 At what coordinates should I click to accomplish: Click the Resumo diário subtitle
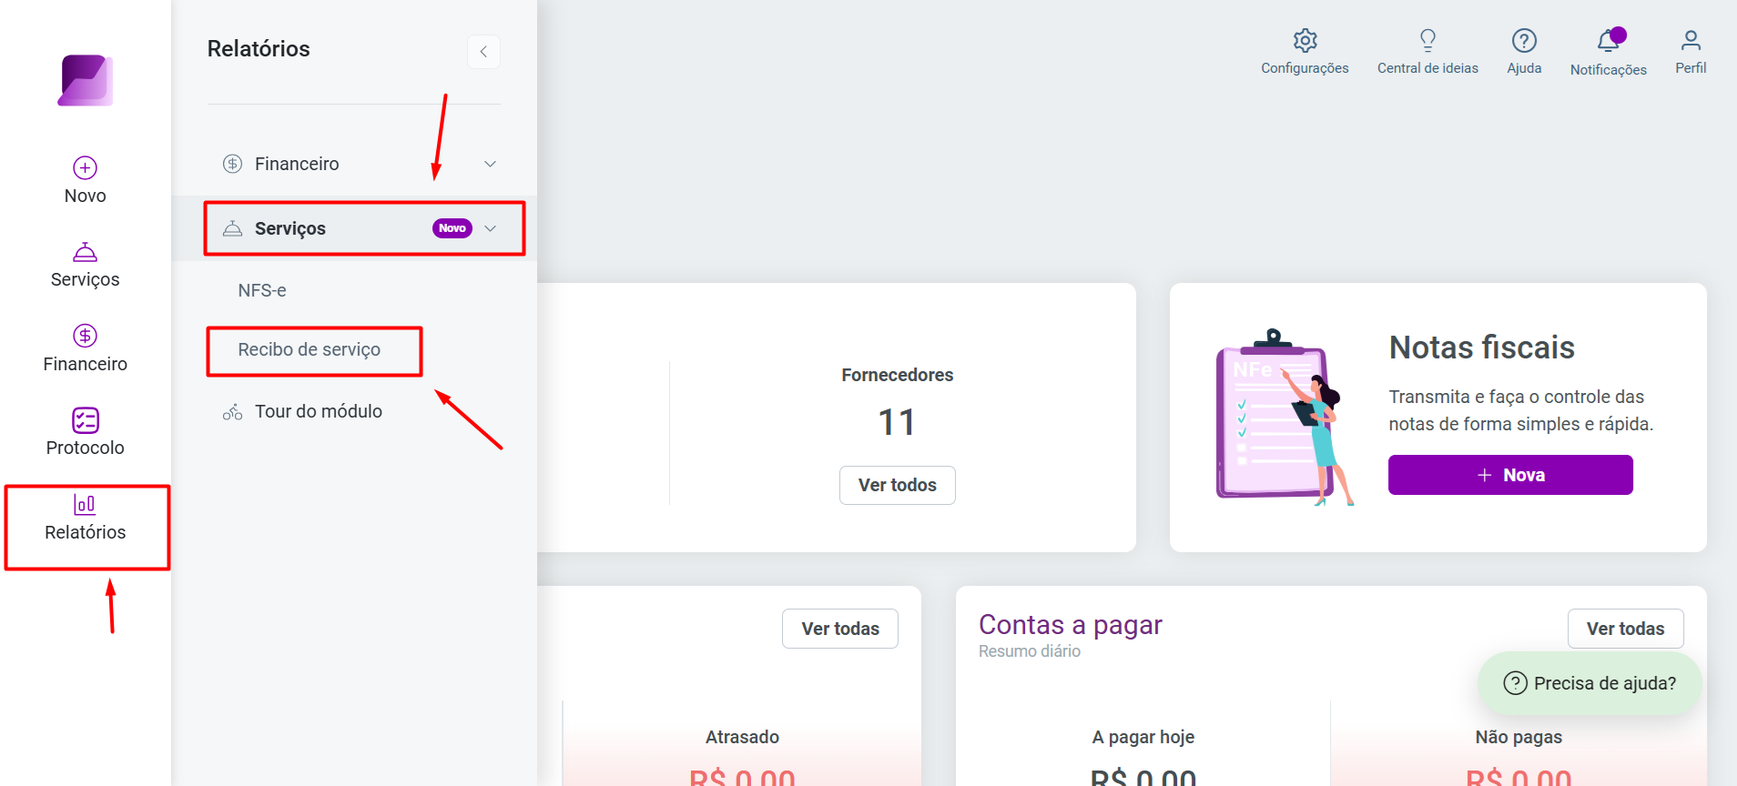click(x=1030, y=651)
